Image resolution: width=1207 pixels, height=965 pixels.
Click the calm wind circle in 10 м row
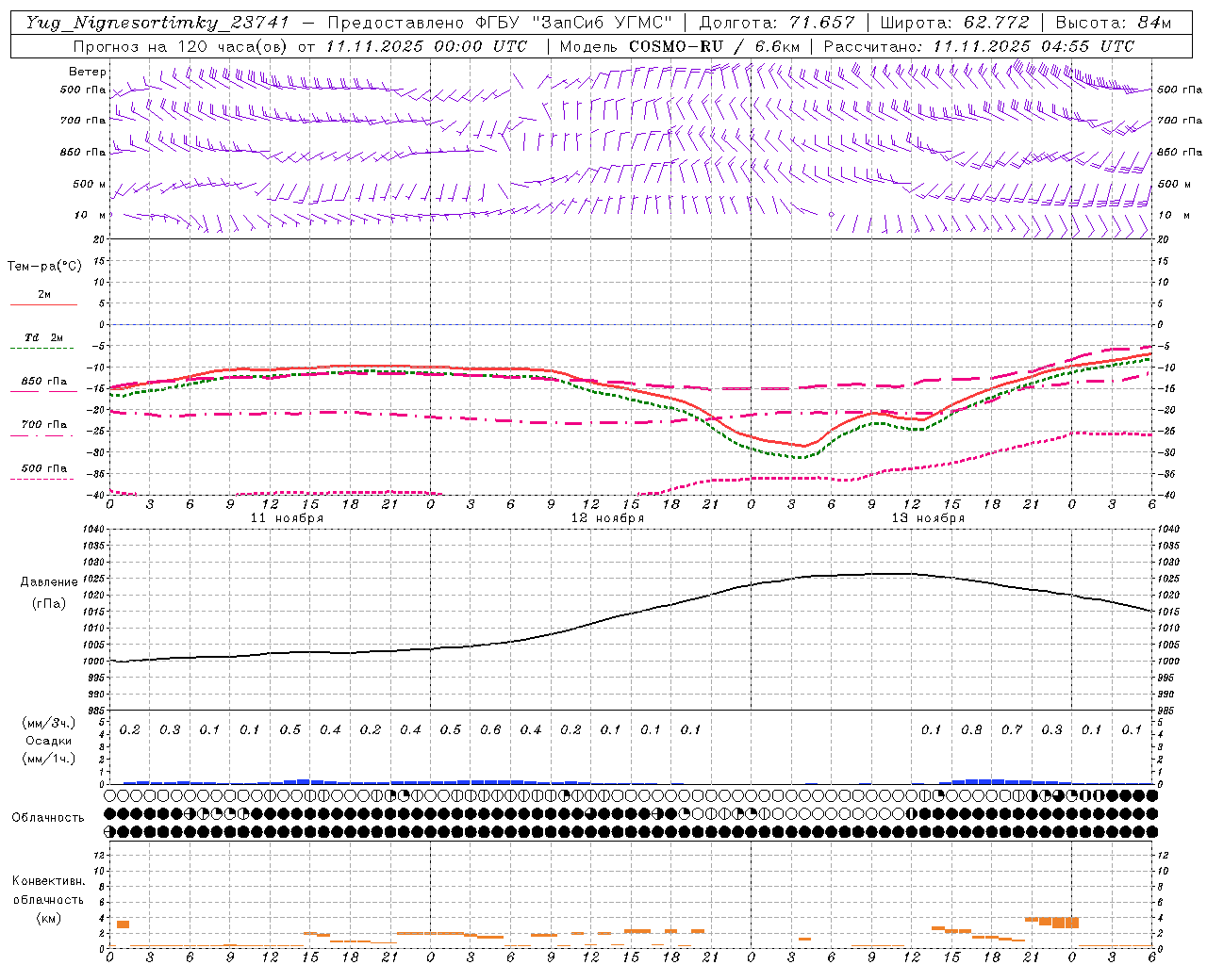coord(831,215)
